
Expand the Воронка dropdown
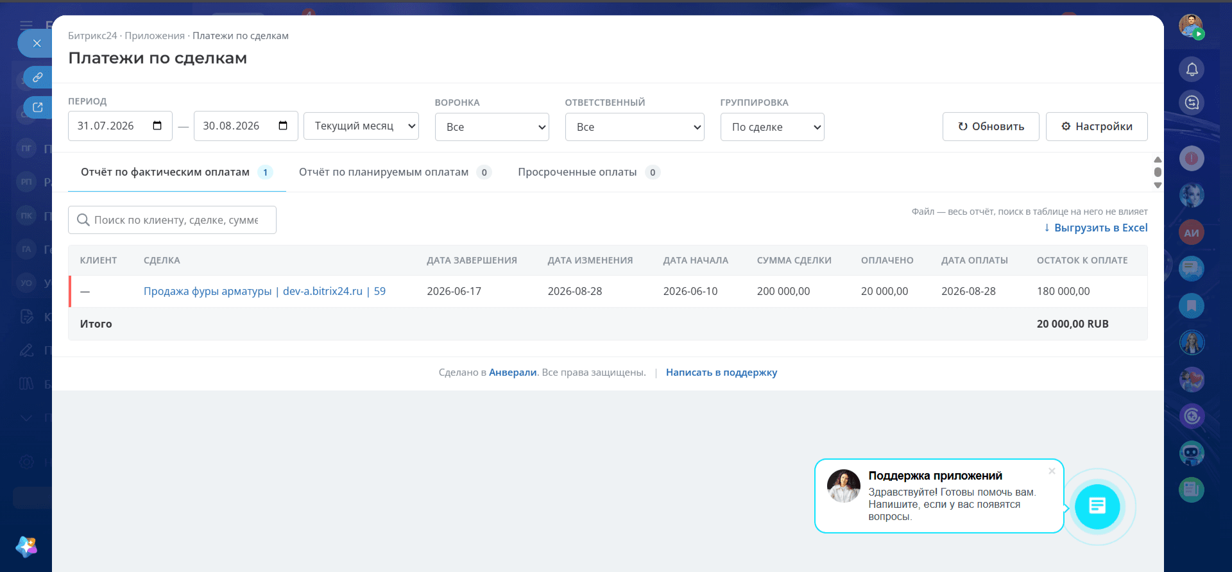pos(492,127)
